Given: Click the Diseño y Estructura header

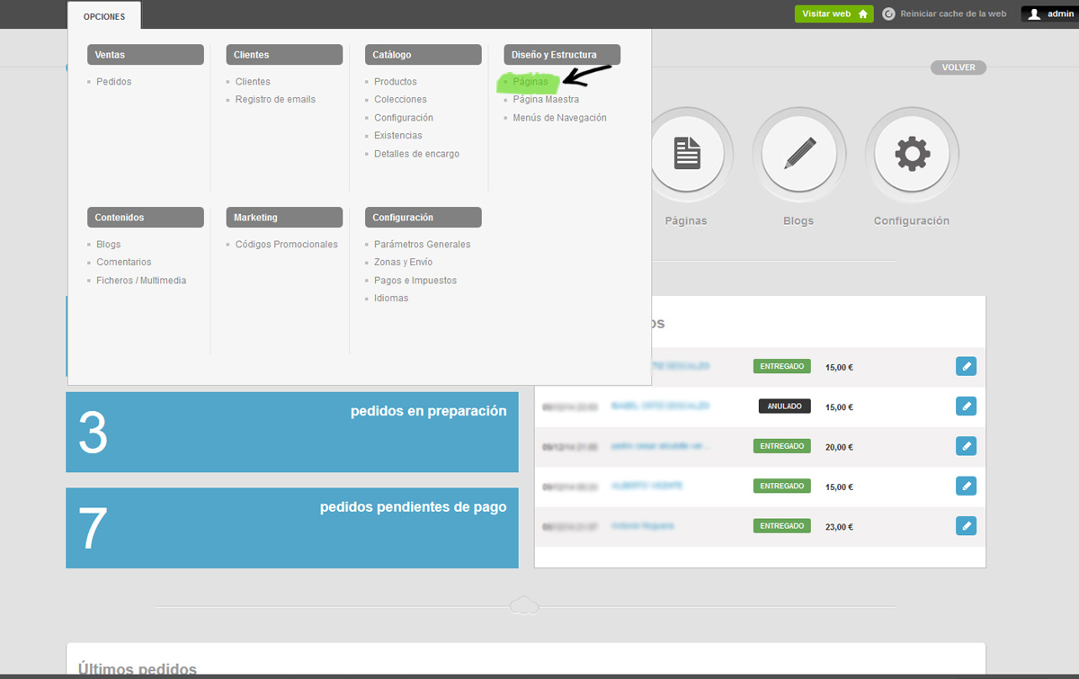Looking at the screenshot, I should tap(562, 55).
